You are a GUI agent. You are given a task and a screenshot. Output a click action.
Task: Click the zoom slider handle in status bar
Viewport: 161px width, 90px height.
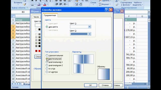138,87
